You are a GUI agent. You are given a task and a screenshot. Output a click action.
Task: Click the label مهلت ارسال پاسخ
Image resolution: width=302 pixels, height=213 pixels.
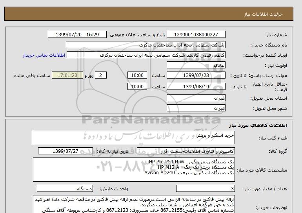pyautogui.click(x=268, y=75)
